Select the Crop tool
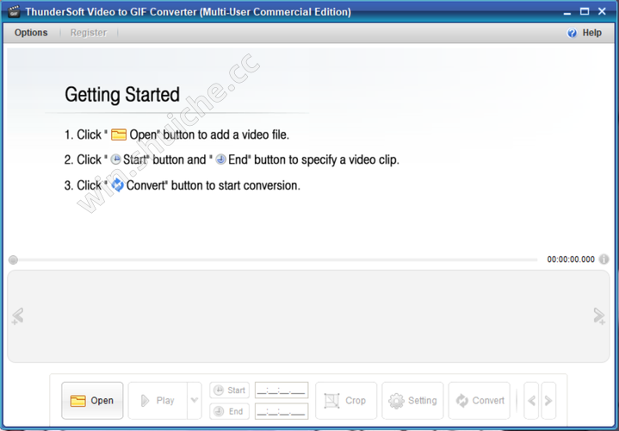Image resolution: width=619 pixels, height=431 pixels. 345,401
